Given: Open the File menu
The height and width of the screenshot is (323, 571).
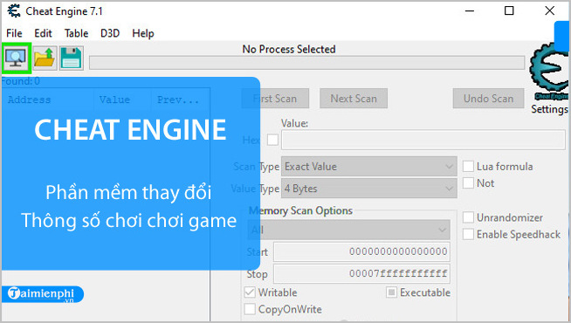Looking at the screenshot, I should (14, 33).
